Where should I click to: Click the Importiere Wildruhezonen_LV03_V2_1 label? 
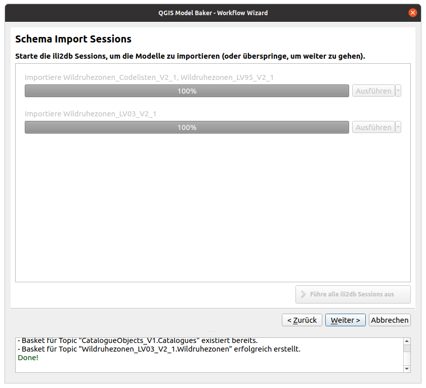(91, 114)
